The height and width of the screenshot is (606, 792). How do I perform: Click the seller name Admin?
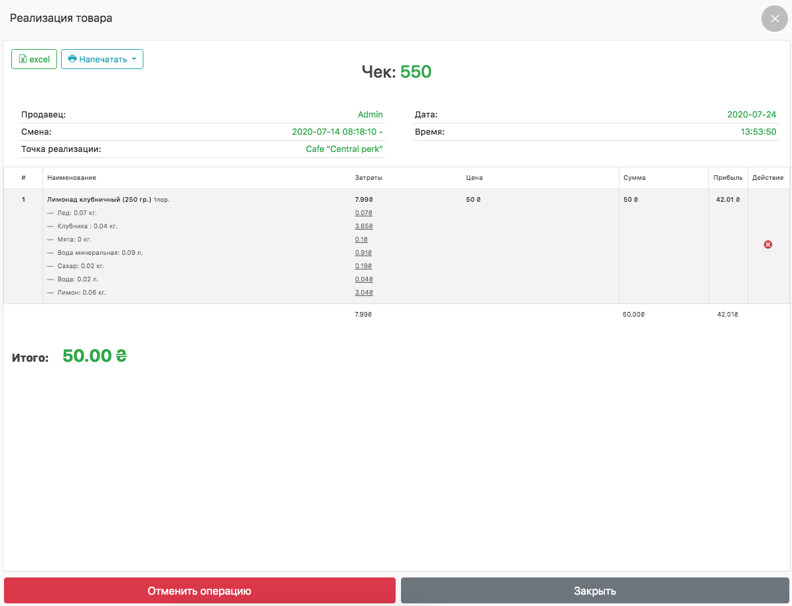[x=370, y=115]
